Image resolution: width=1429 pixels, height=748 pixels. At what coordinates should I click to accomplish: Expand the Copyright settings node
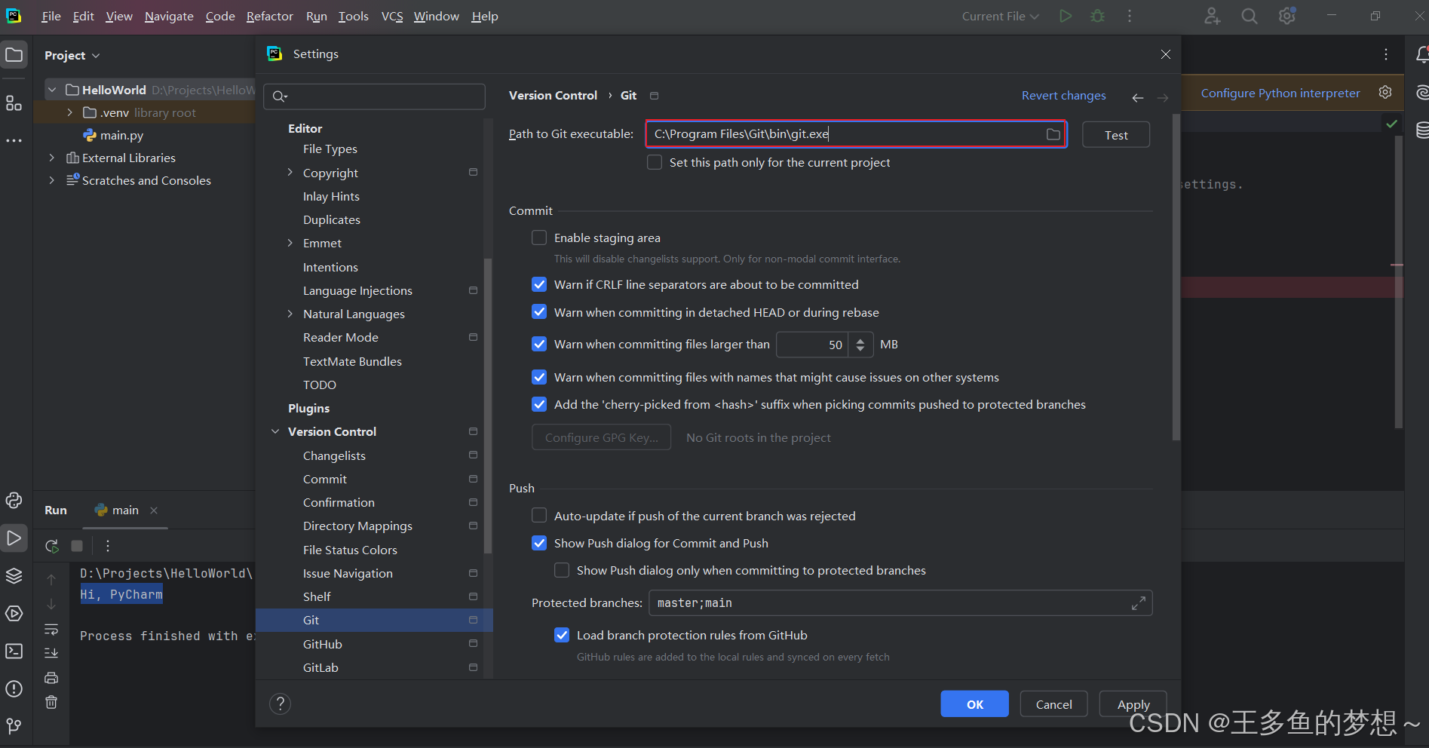pos(290,173)
